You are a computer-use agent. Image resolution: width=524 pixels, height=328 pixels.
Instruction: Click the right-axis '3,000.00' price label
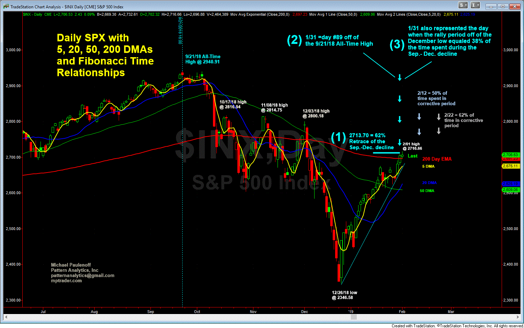pos(510,50)
